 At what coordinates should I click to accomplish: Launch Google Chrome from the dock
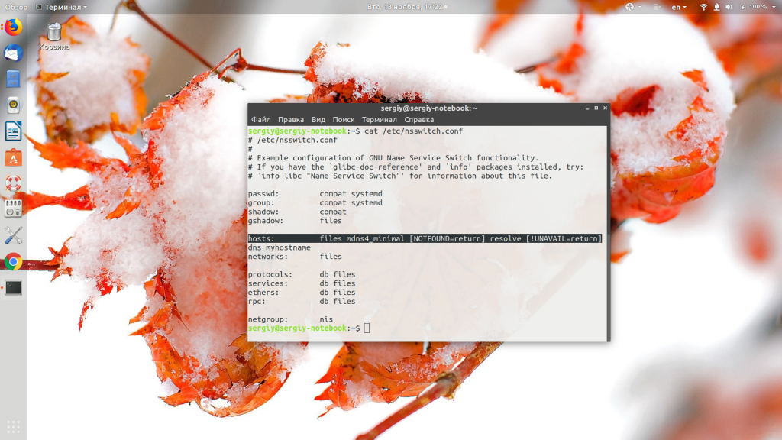[14, 261]
